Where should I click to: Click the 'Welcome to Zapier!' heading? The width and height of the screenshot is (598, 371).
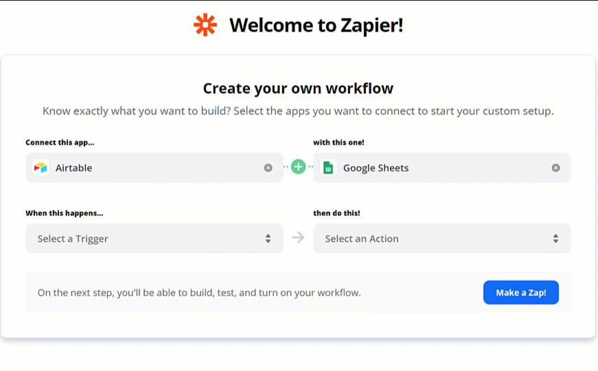[316, 25]
